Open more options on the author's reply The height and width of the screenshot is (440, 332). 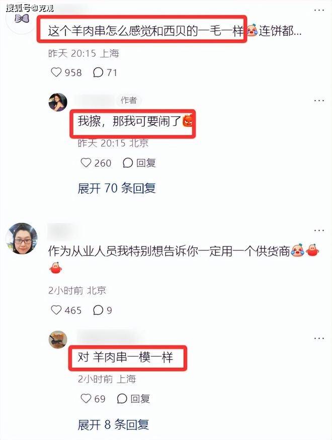[x=319, y=101]
